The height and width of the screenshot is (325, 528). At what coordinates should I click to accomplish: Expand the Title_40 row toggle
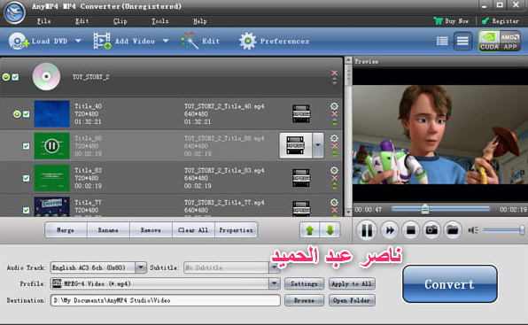(17, 114)
